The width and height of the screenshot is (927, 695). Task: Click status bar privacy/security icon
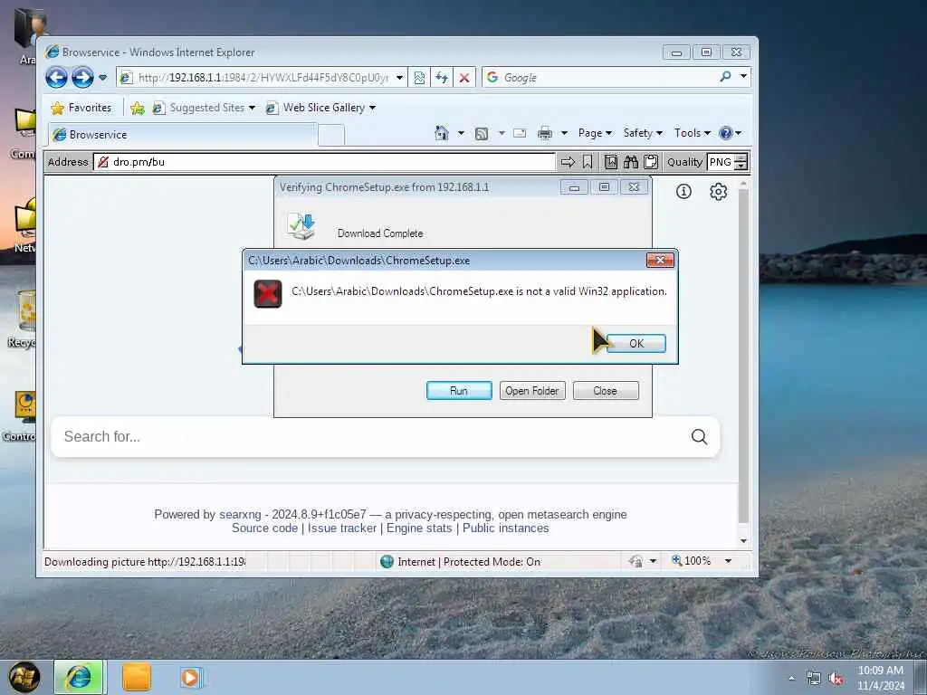click(636, 561)
